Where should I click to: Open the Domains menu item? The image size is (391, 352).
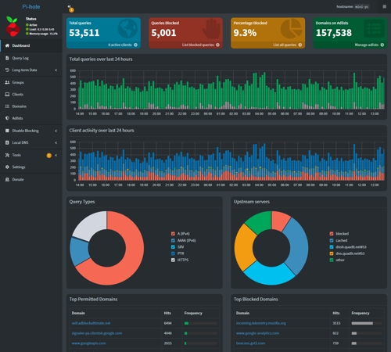(31, 106)
